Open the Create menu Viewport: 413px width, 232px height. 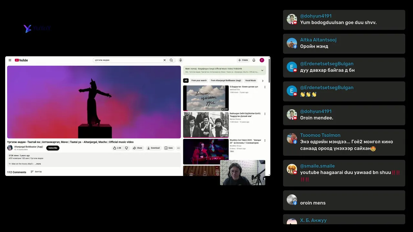tap(243, 60)
